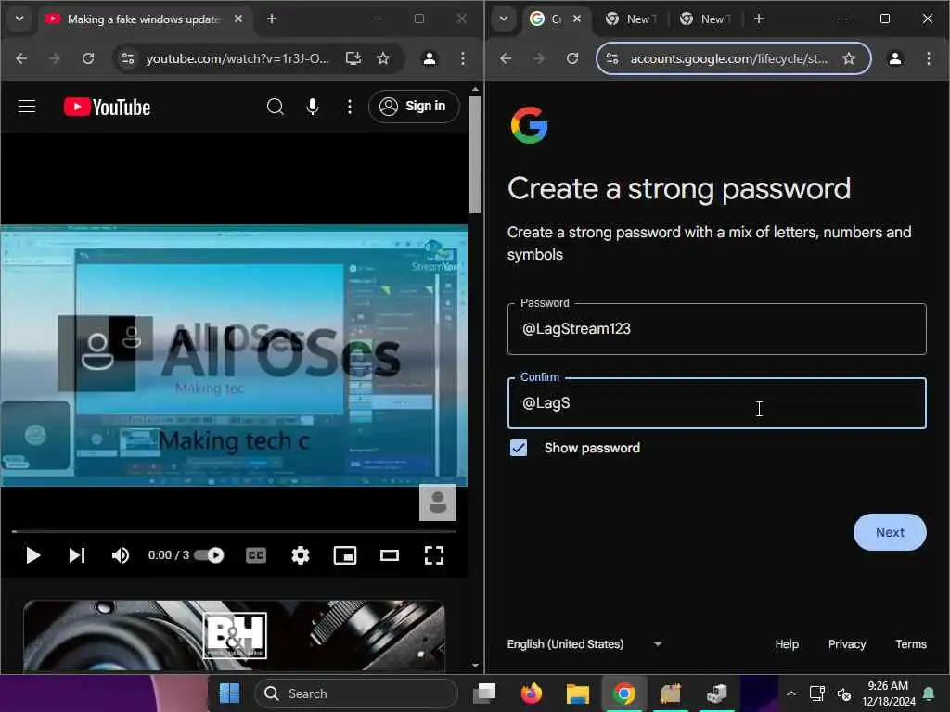This screenshot has width=950, height=712.
Task: Skip to the next video
Action: 77,555
